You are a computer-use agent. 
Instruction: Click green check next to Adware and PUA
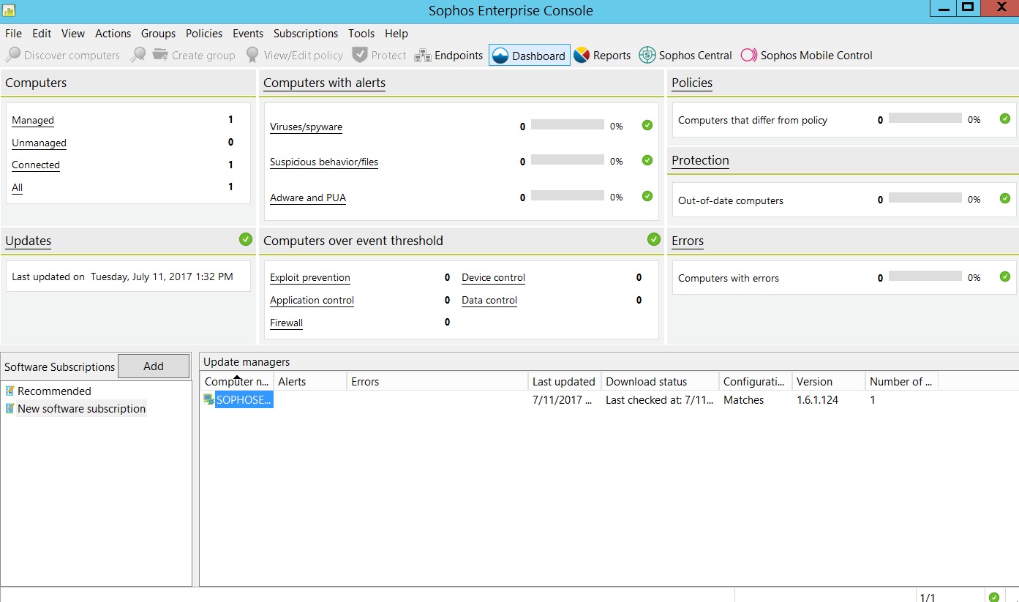pos(647,196)
